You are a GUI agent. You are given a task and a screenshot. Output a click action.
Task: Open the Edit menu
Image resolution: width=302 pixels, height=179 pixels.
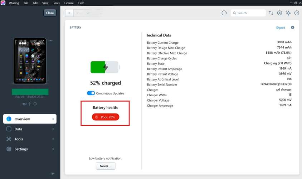click(x=35, y=3)
